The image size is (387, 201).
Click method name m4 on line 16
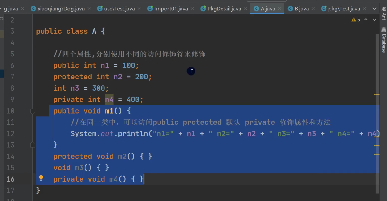coord(114,179)
